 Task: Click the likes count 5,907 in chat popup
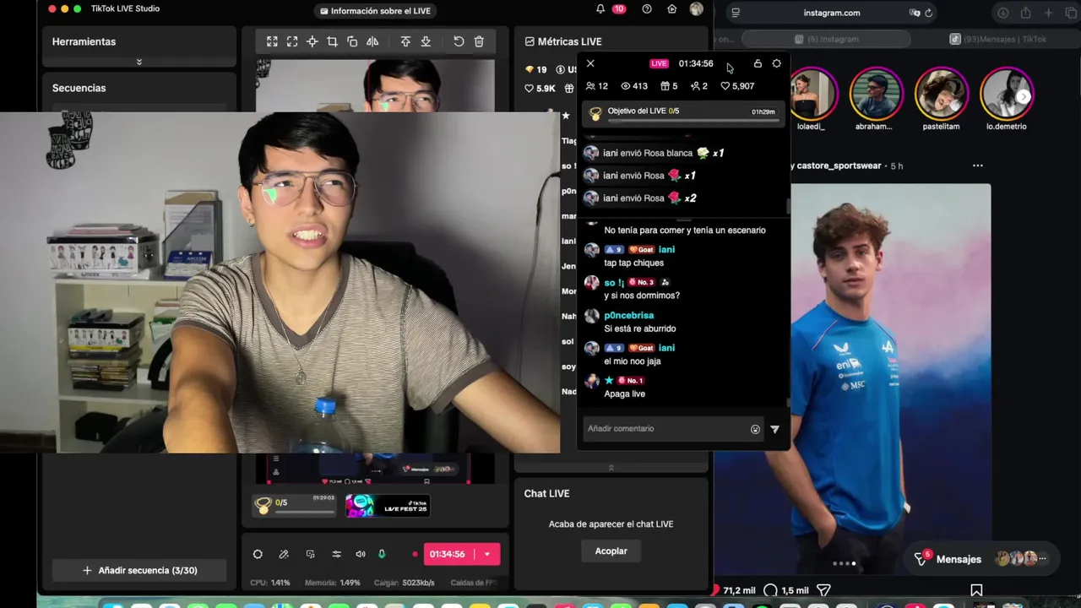click(737, 86)
